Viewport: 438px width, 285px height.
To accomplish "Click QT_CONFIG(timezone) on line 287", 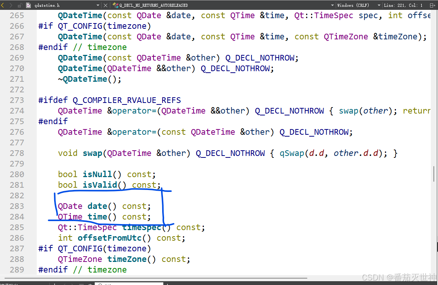I will point(105,249).
